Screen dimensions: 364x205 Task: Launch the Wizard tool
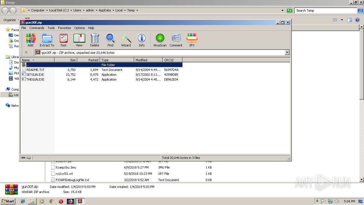coord(126,40)
